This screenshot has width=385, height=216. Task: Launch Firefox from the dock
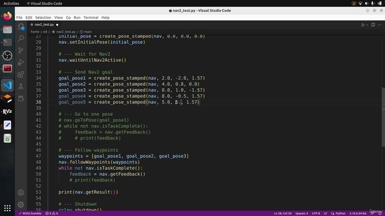[7, 16]
